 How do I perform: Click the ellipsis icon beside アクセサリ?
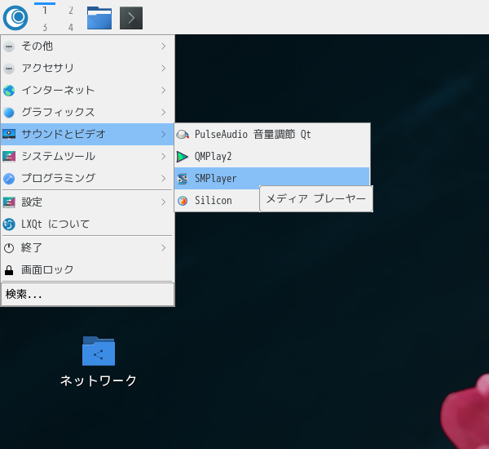pyautogui.click(x=9, y=69)
